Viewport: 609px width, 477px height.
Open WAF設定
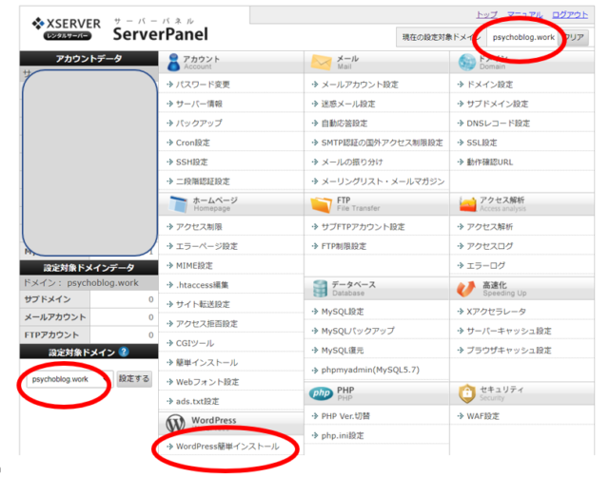[482, 416]
